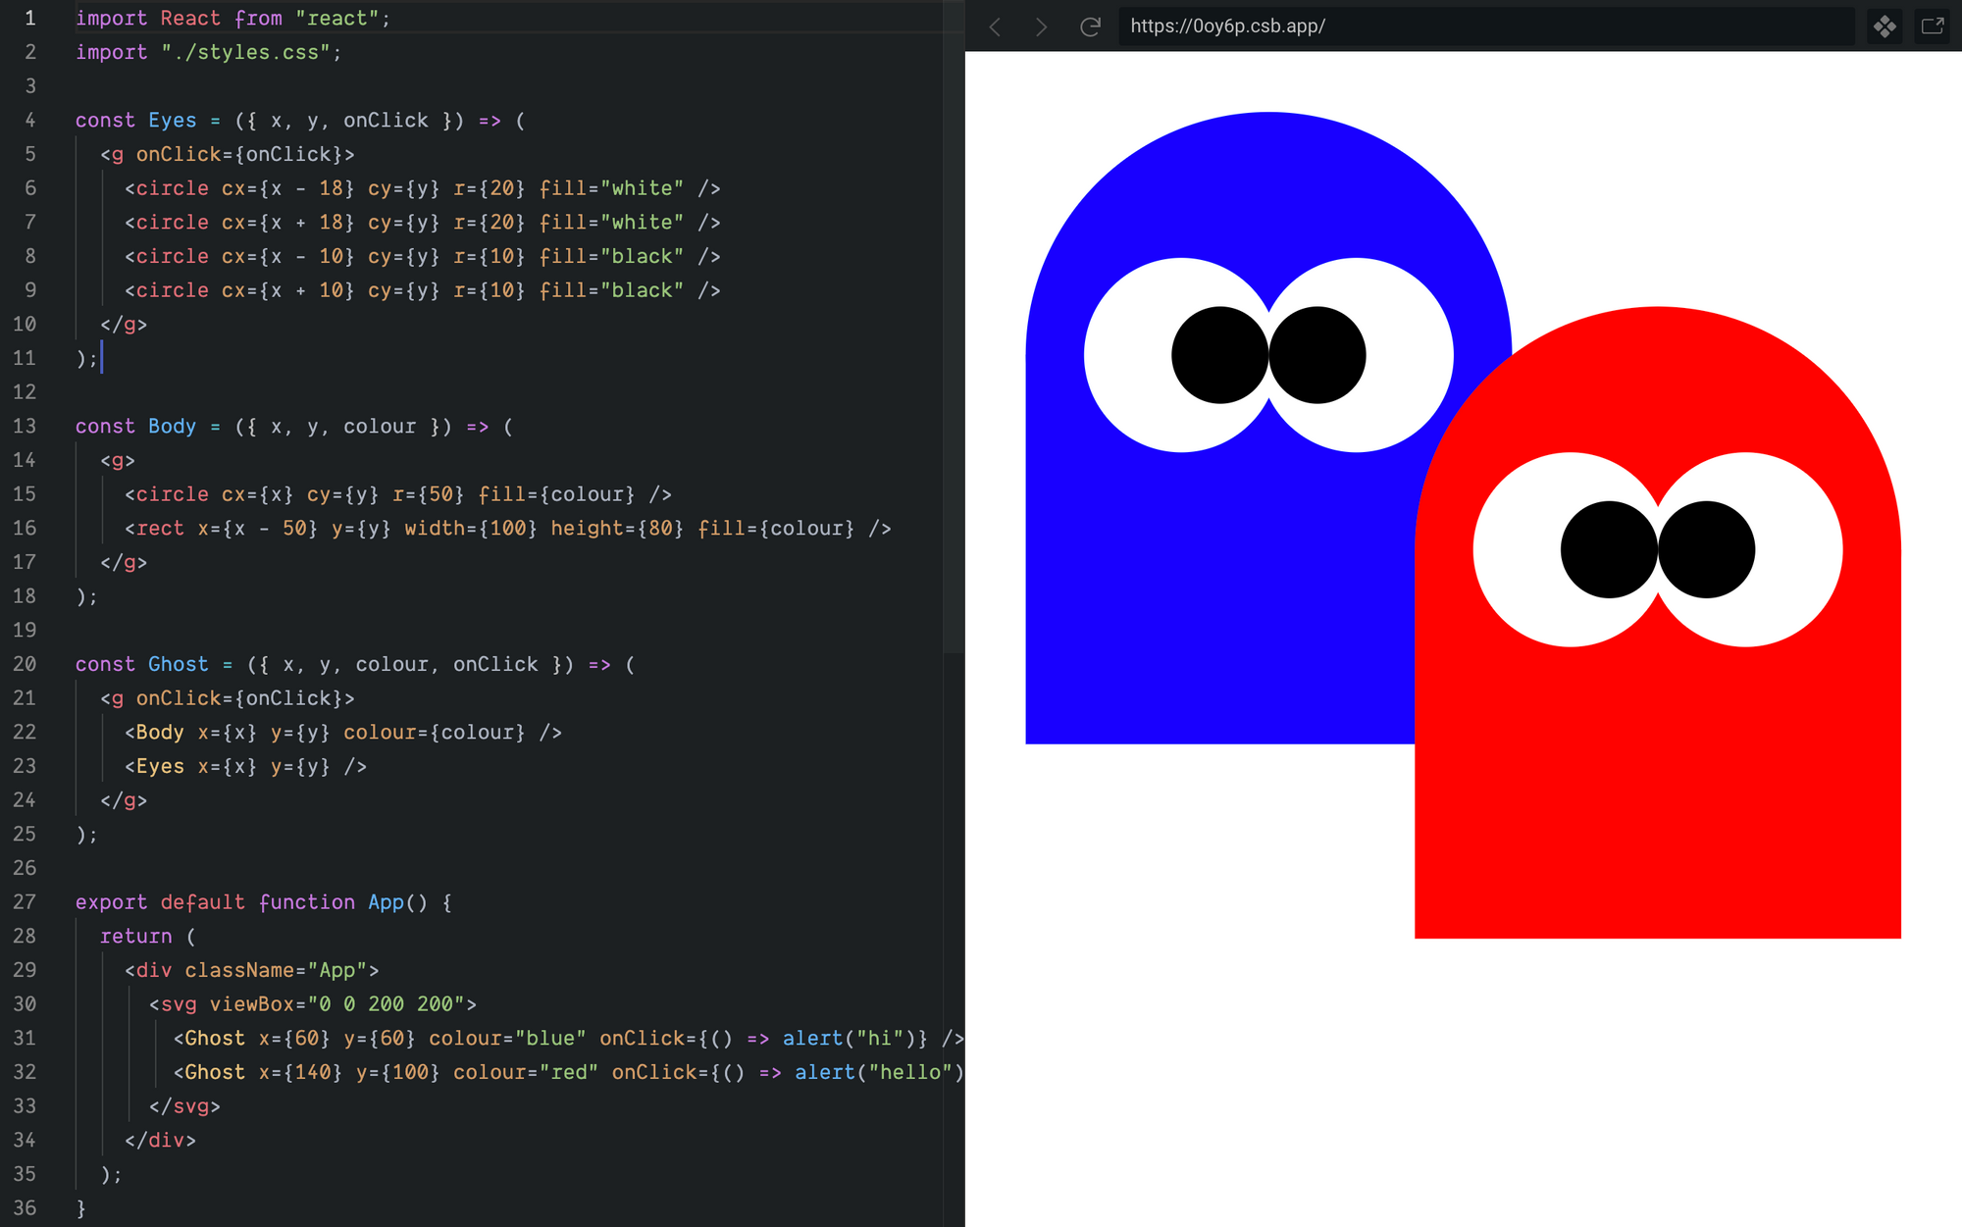This screenshot has width=1962, height=1227.
Task: Click line number 27 in gutter
Action: (x=25, y=901)
